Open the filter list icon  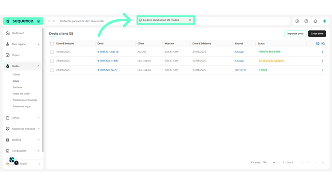[323, 43]
